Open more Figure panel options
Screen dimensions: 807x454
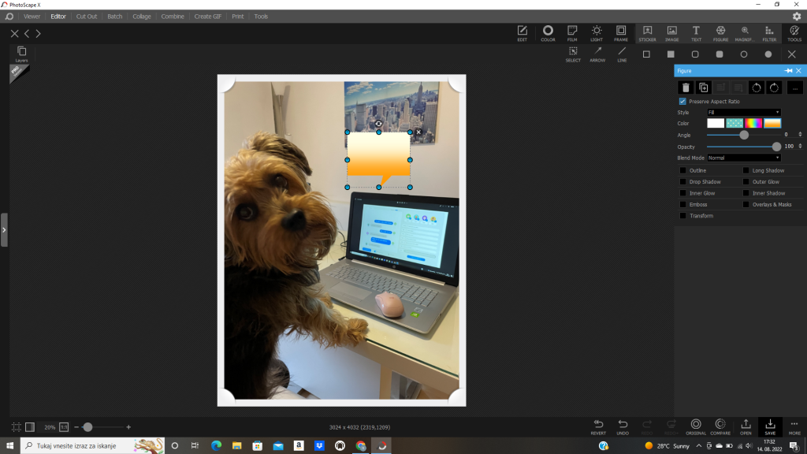[x=794, y=87]
